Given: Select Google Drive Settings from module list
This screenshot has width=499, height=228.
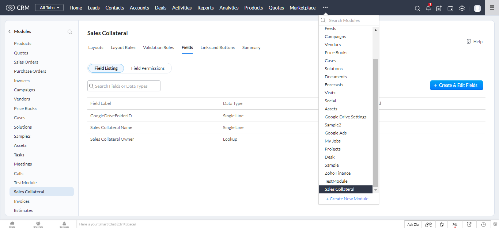Looking at the screenshot, I should (x=345, y=117).
